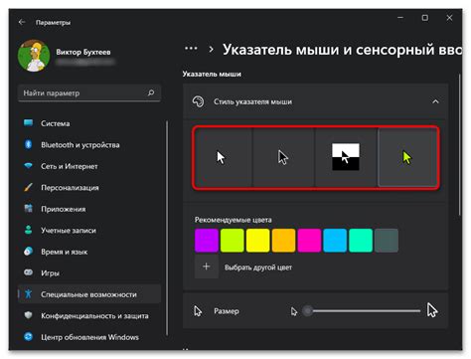
Task: Click the small cursor icon beside slider
Action: click(294, 311)
